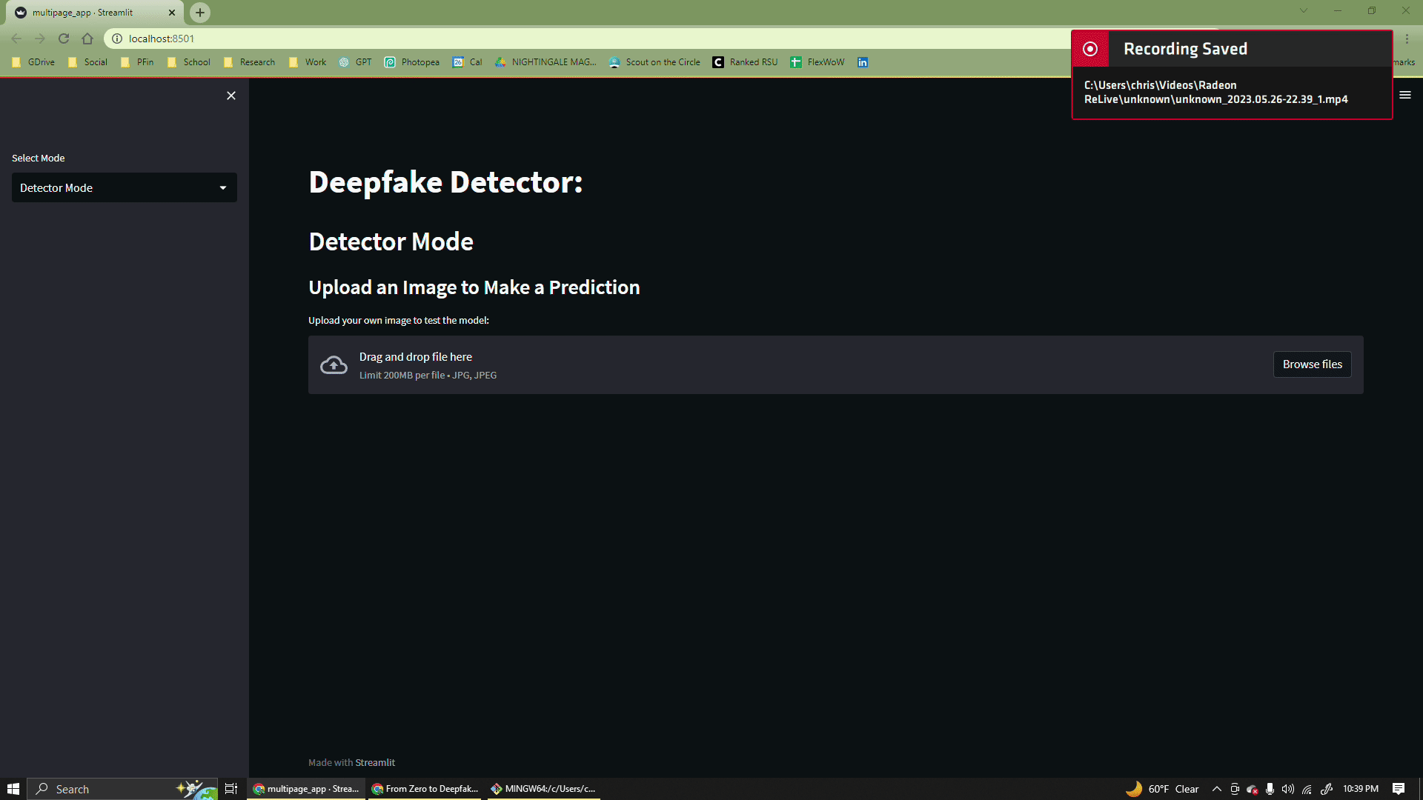Open Task View on the taskbar
This screenshot has width=1423, height=800.
[231, 789]
